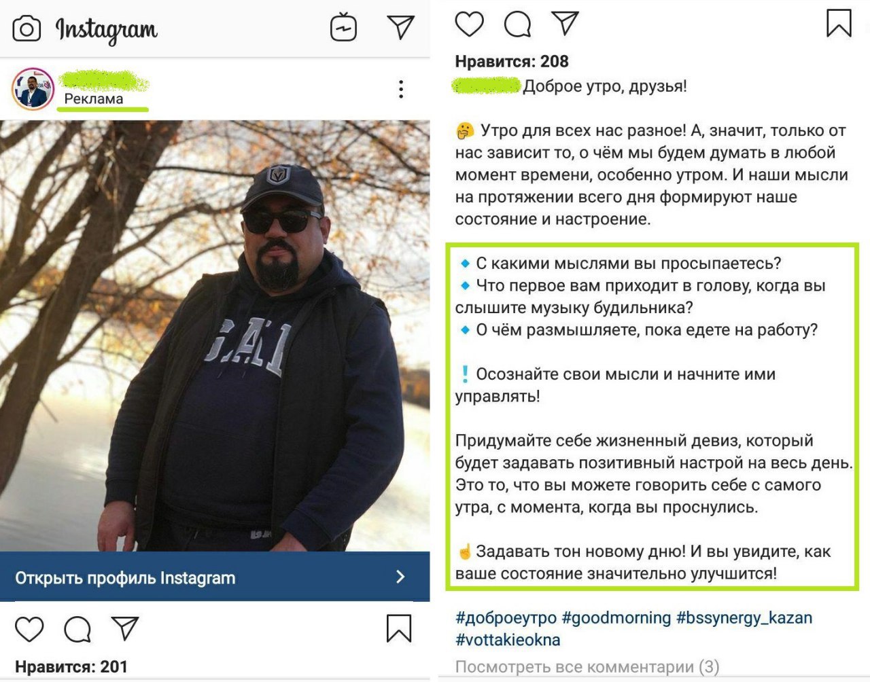
Task: Expand Посмотреть все комментарии (3)
Action: pyautogui.click(x=587, y=666)
